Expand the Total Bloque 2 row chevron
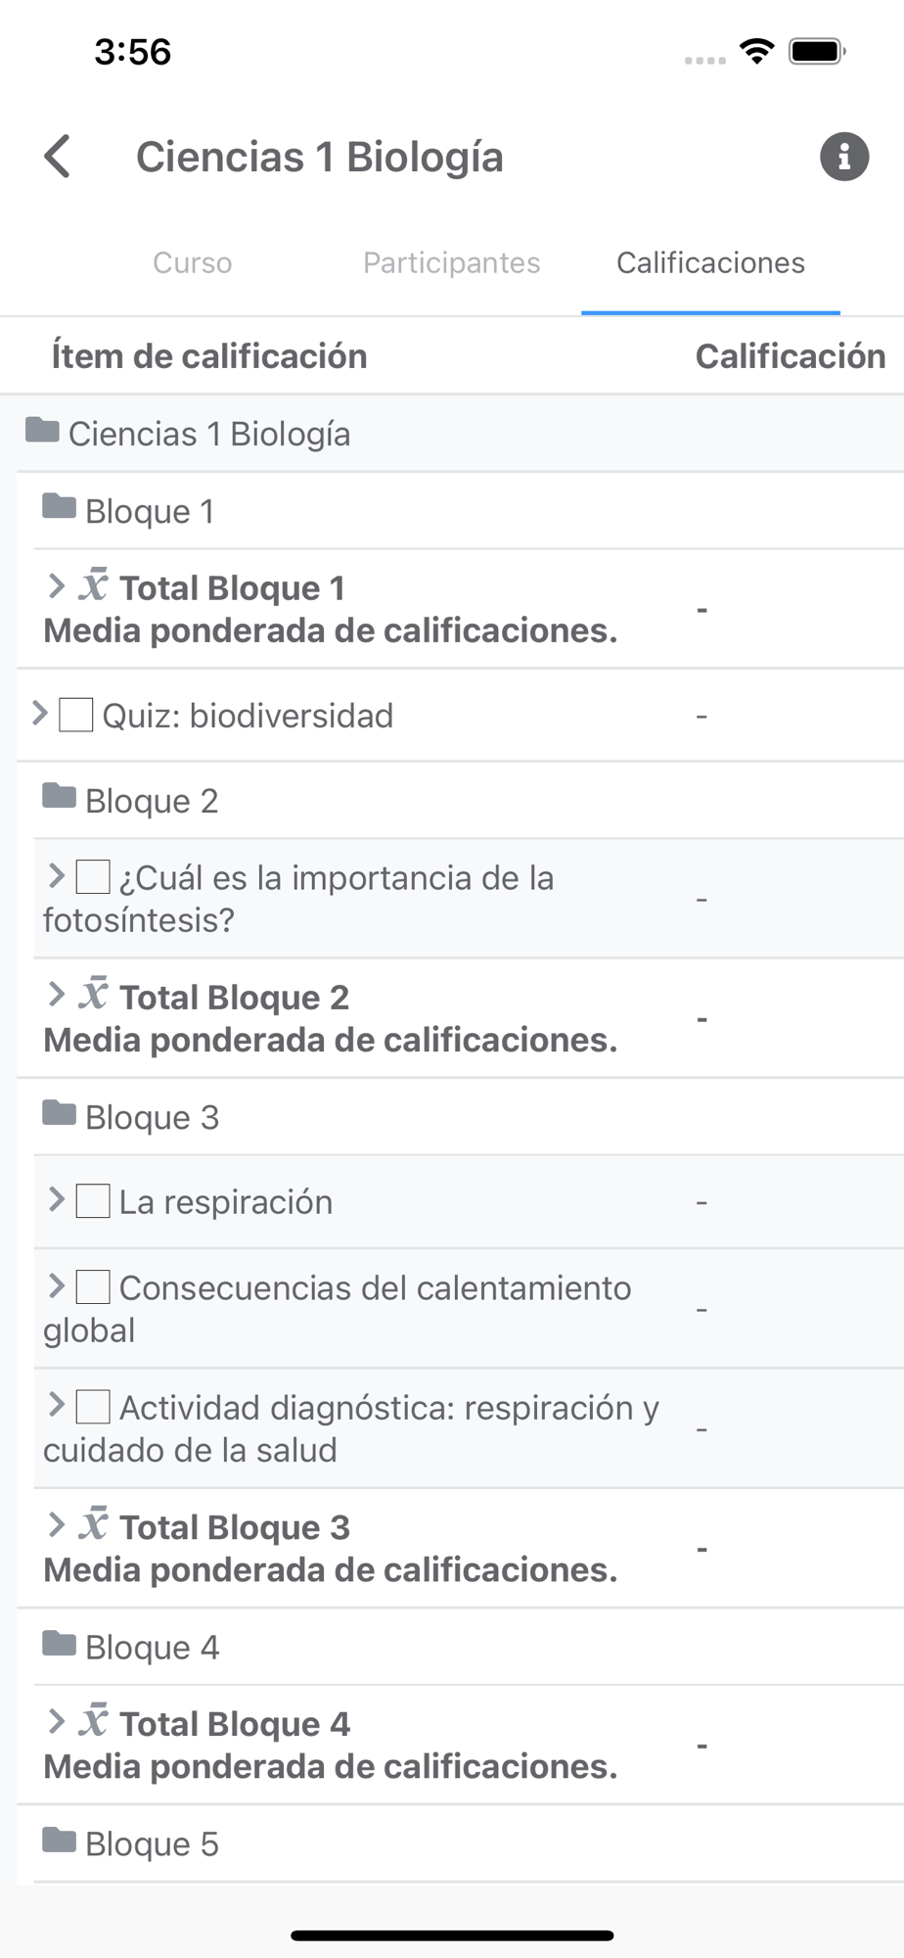Image resolution: width=904 pixels, height=1958 pixels. [x=56, y=995]
